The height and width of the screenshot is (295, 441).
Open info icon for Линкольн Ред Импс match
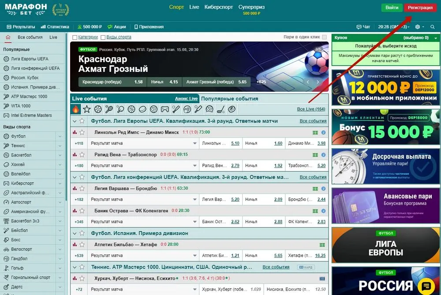pos(323,132)
